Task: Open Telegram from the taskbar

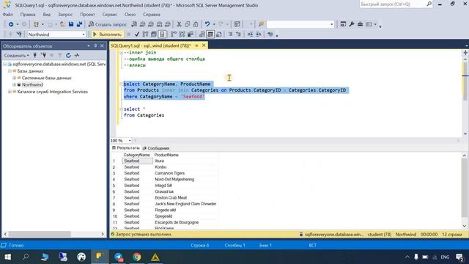Action: (119, 257)
